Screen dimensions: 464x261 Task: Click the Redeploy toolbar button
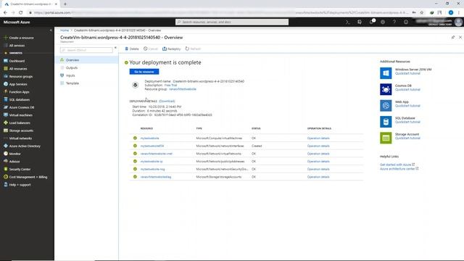[171, 49]
